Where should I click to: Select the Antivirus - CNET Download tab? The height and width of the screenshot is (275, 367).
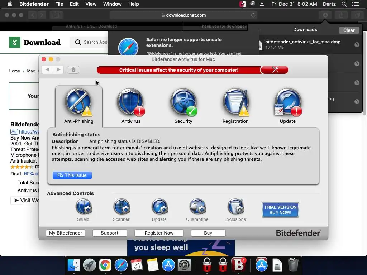[x=91, y=26]
